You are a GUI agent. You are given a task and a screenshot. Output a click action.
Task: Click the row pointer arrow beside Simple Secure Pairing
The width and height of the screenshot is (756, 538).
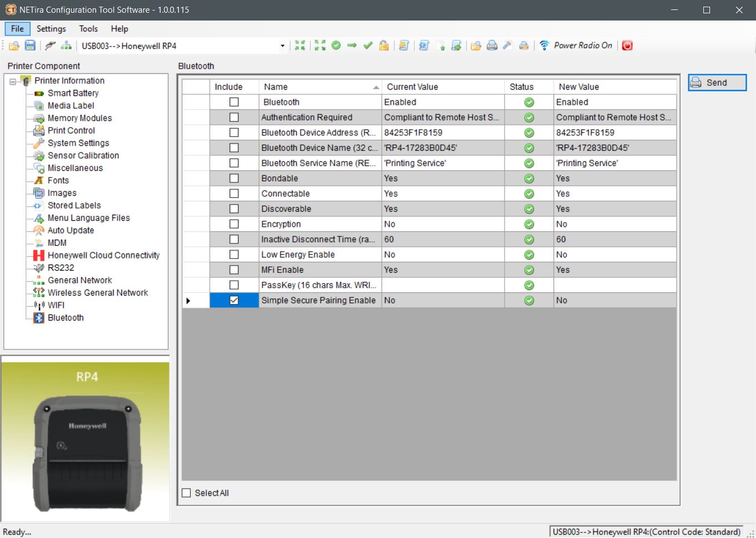coord(189,300)
